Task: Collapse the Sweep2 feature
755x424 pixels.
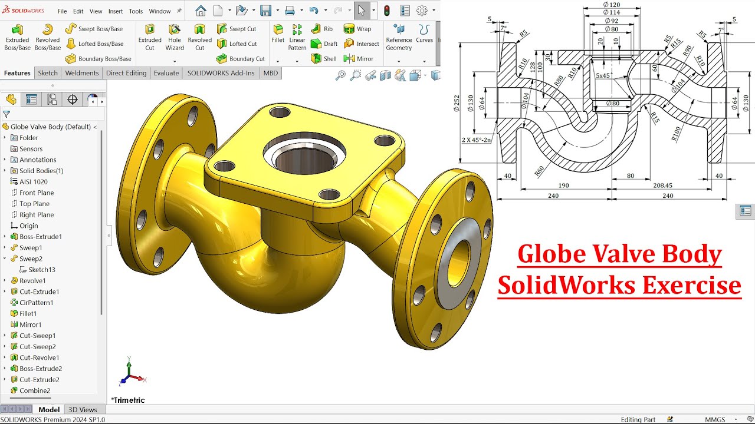Action: point(5,259)
